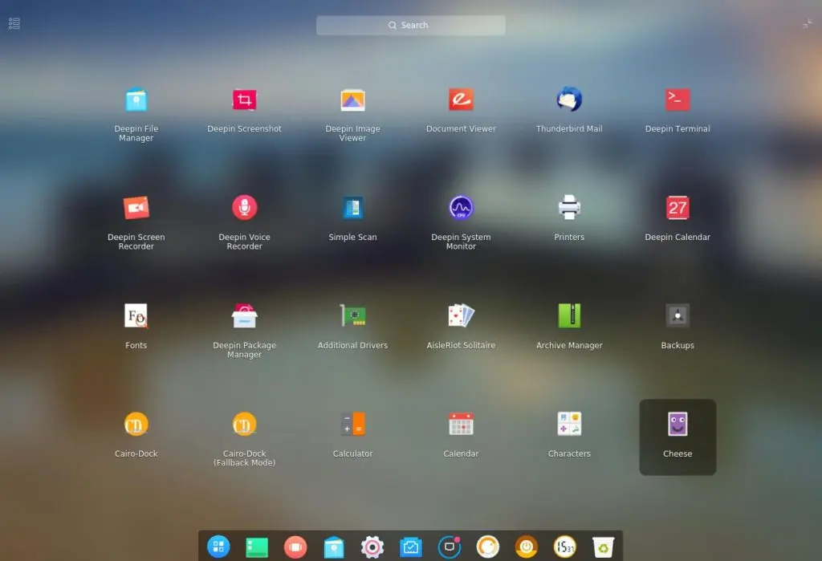The height and width of the screenshot is (561, 822).
Task: Open Trash from dock
Action: coord(604,547)
